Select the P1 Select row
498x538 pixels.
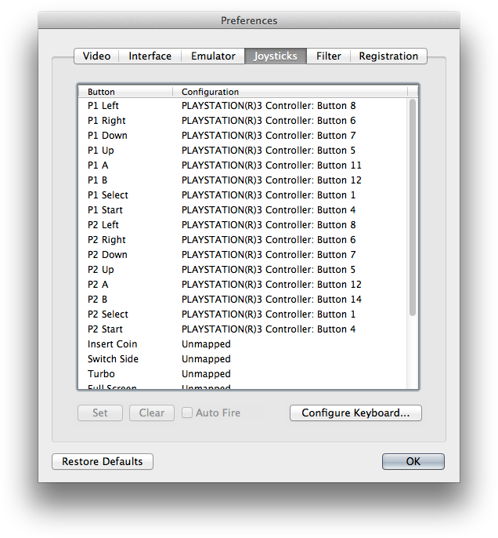click(x=243, y=195)
